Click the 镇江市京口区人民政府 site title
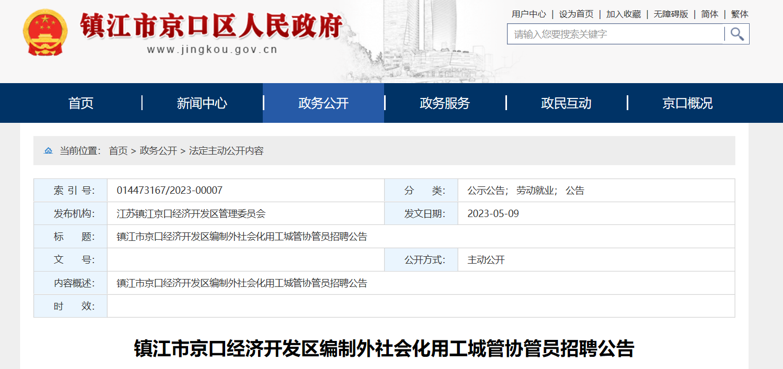 pos(212,26)
